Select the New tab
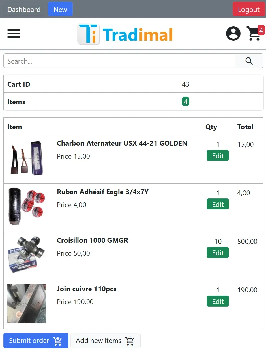Image resolution: width=266 pixels, height=351 pixels. [60, 9]
